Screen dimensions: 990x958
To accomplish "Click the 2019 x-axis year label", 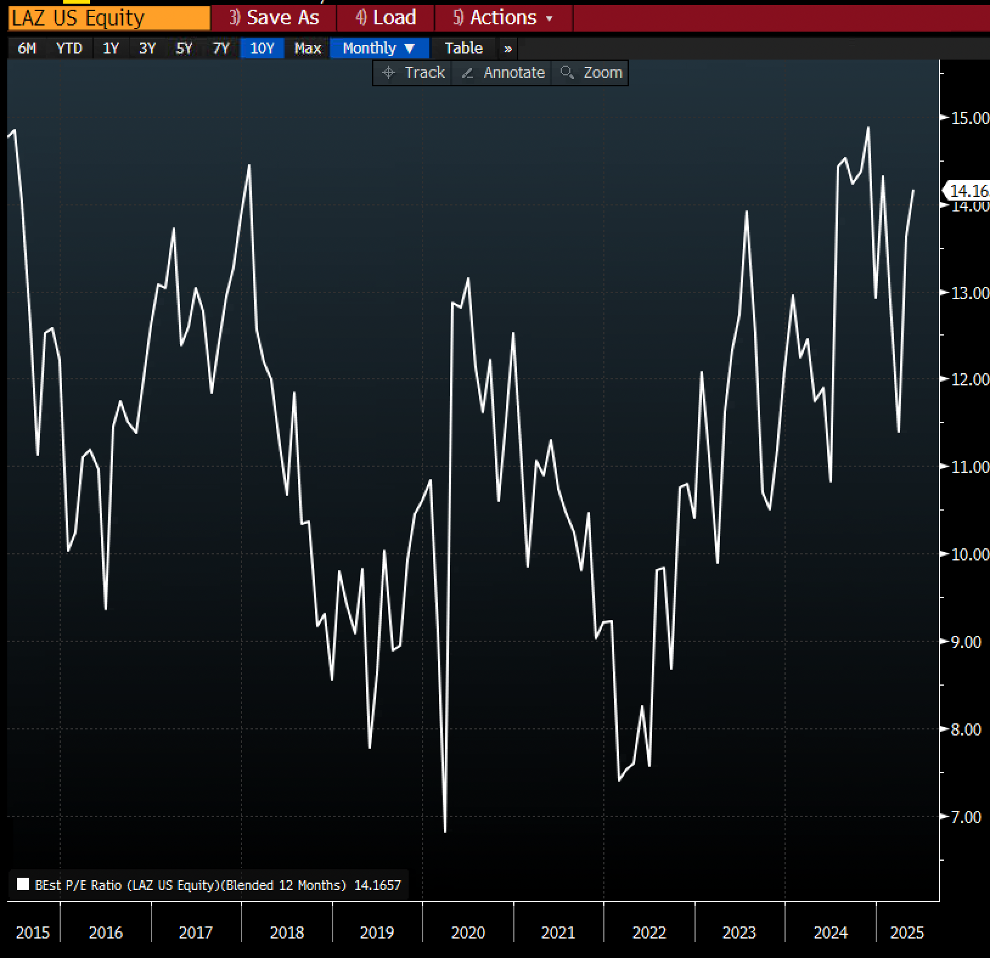I will click(377, 932).
